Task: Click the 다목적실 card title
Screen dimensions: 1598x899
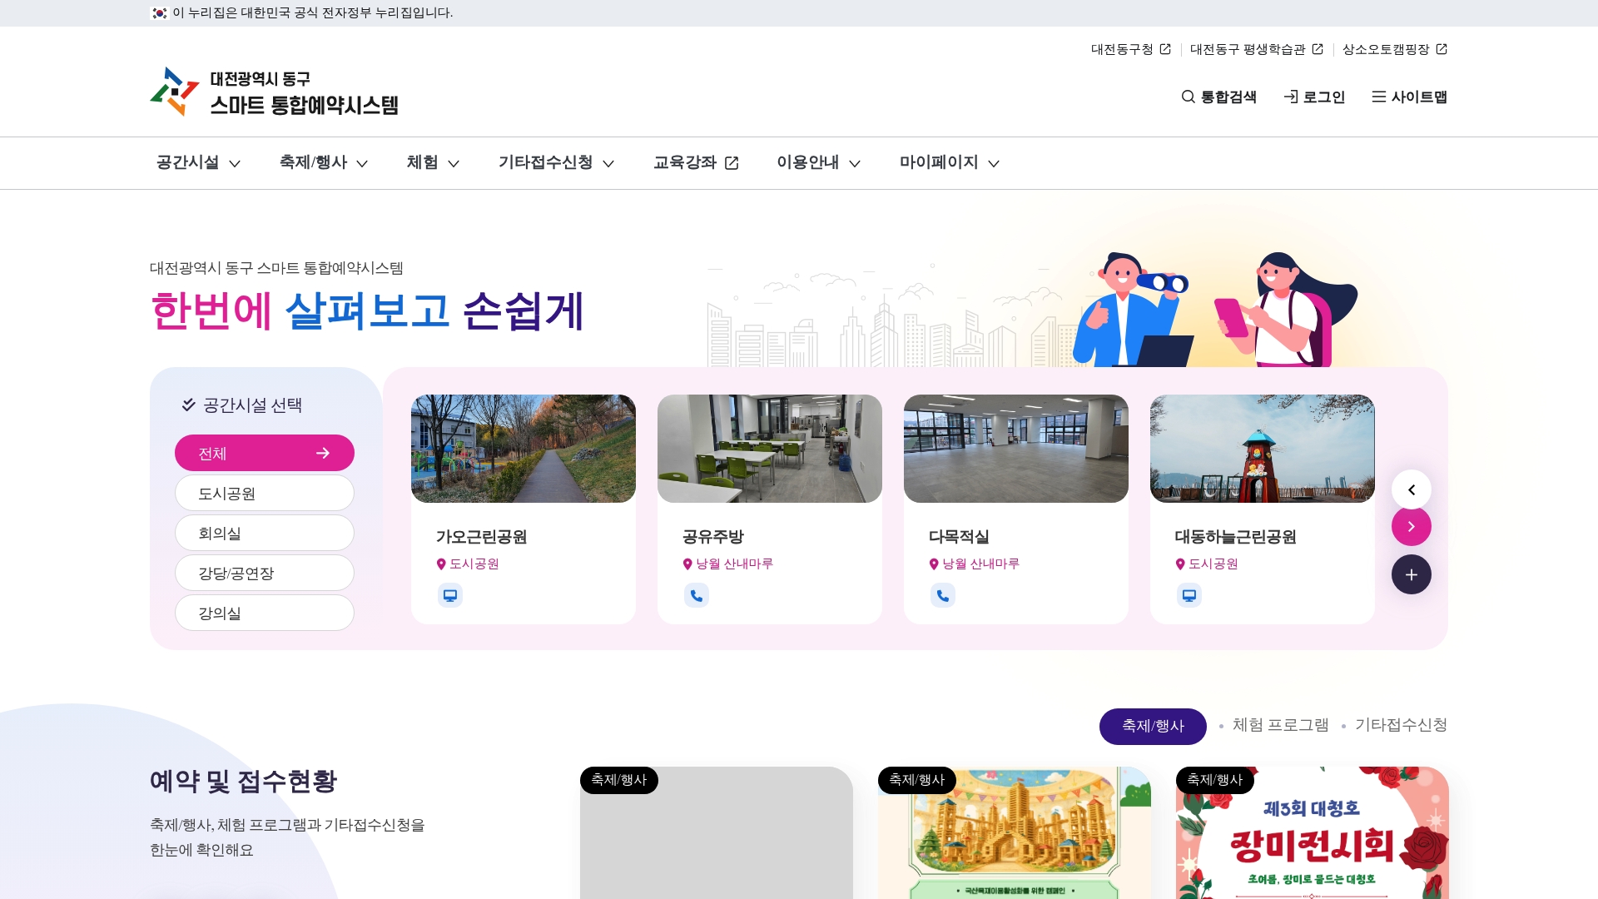Action: (x=959, y=537)
